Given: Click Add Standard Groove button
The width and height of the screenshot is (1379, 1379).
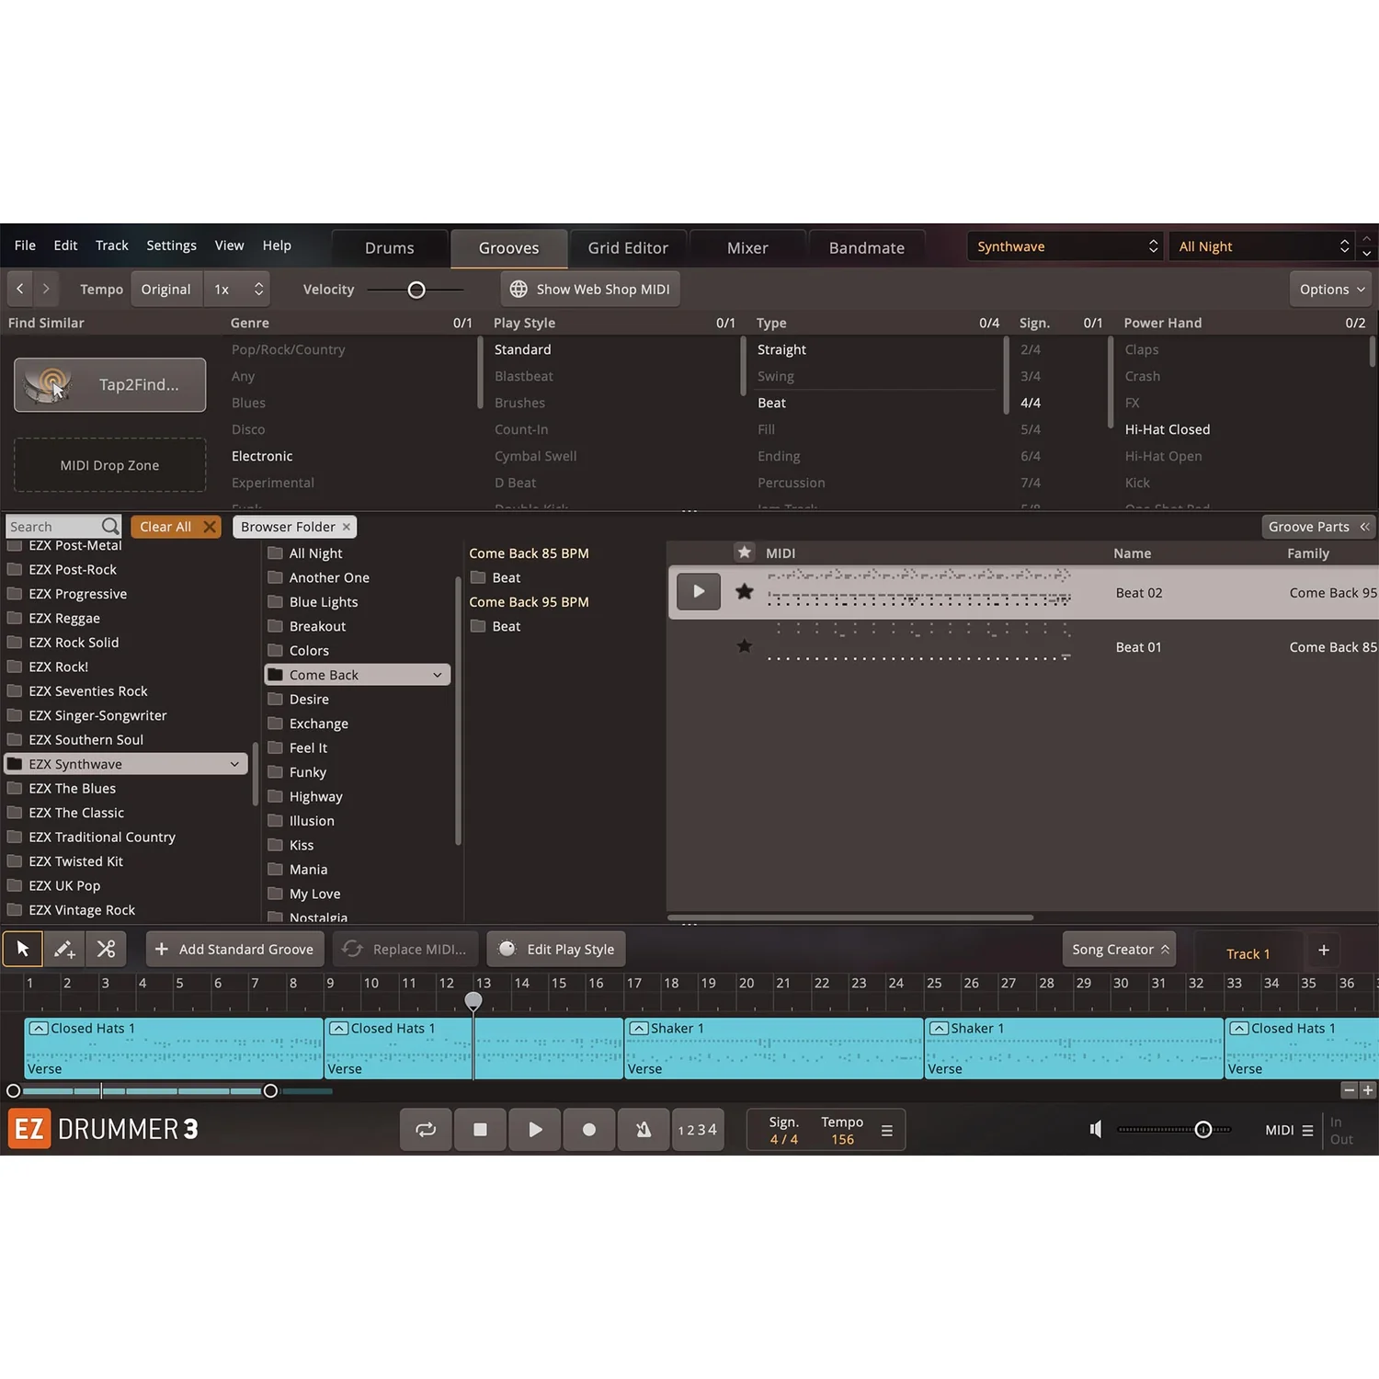Looking at the screenshot, I should point(235,950).
